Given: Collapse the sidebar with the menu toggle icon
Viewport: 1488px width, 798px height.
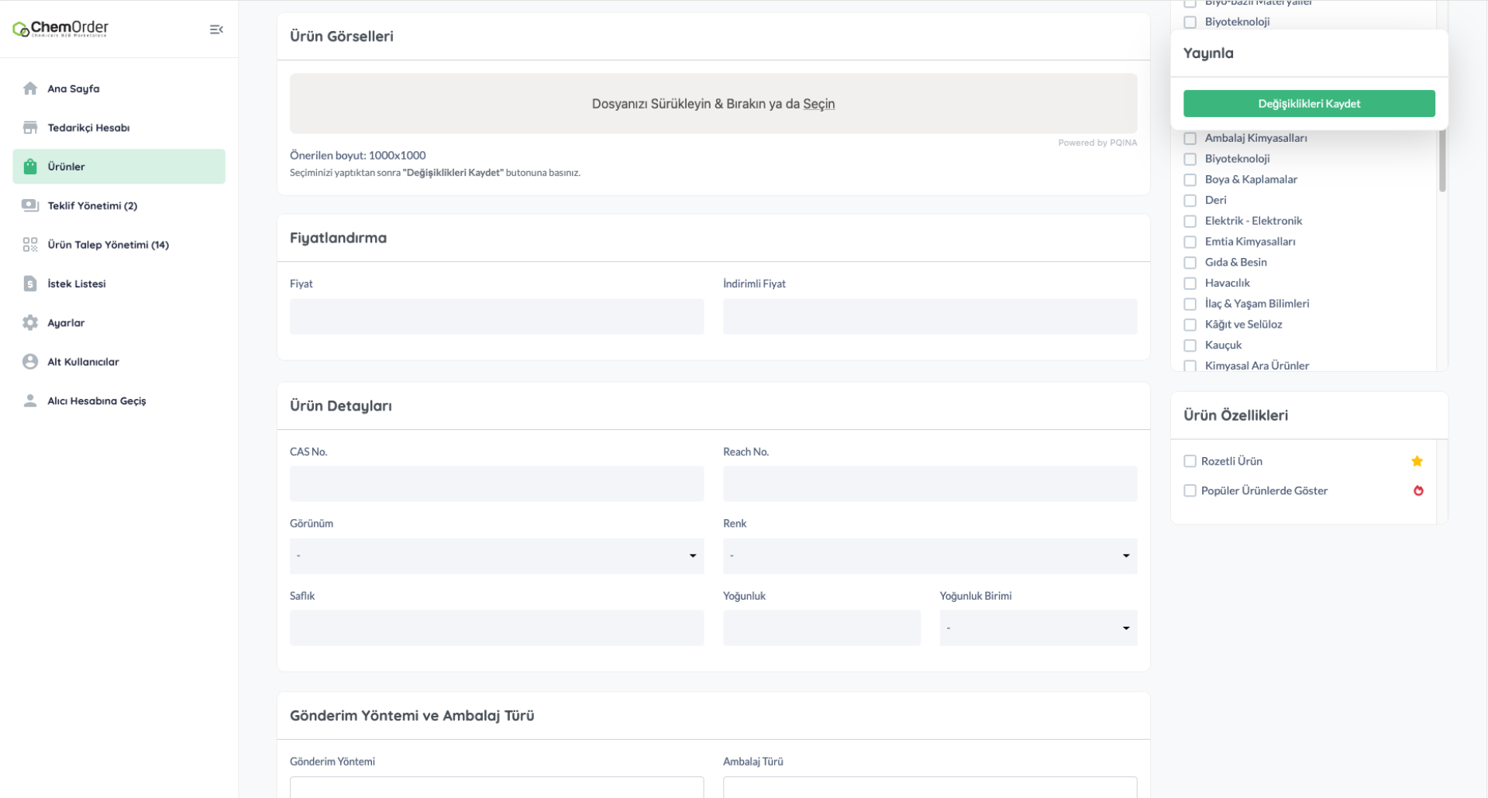Looking at the screenshot, I should 216,29.
